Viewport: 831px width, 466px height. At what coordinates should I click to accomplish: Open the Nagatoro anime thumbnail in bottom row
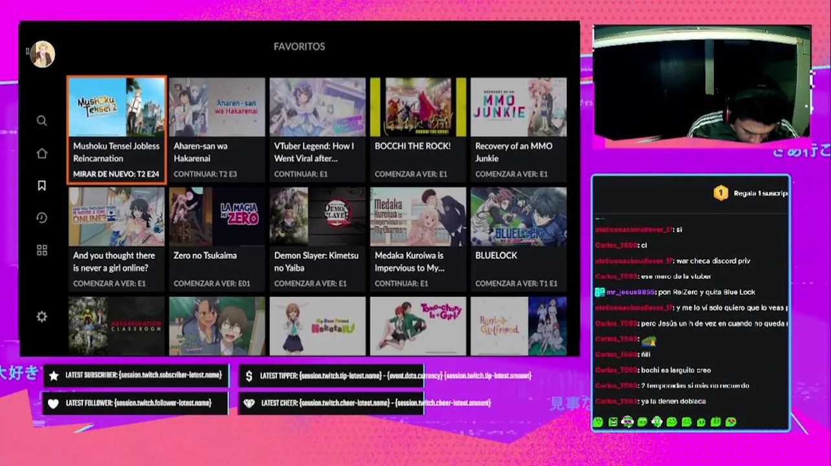click(217, 326)
